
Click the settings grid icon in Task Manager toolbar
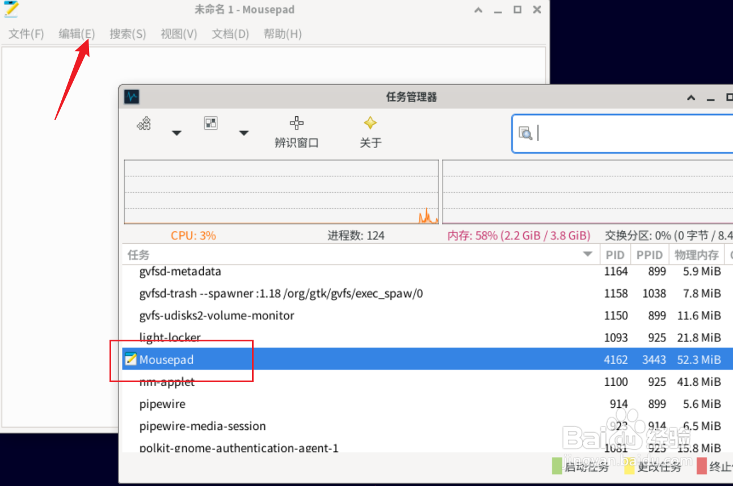click(211, 123)
